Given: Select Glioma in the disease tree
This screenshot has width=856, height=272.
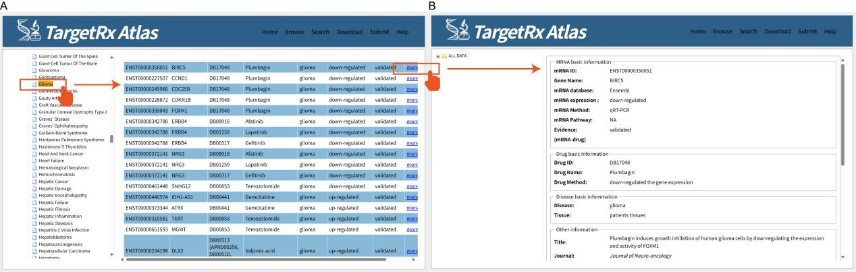Looking at the screenshot, I should pyautogui.click(x=47, y=84).
